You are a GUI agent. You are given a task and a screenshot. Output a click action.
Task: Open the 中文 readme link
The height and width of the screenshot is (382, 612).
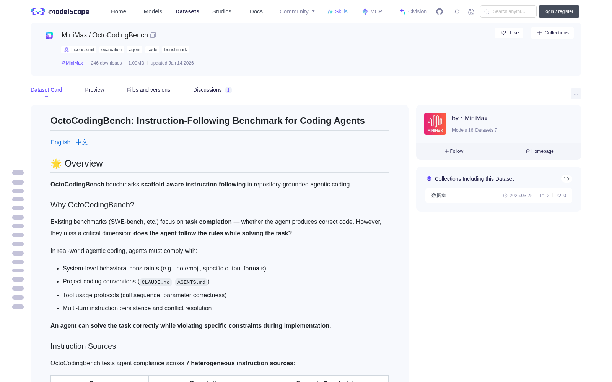pyautogui.click(x=82, y=142)
